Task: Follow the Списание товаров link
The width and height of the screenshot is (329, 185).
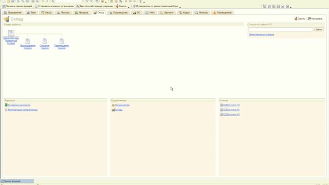Action: pos(45,47)
